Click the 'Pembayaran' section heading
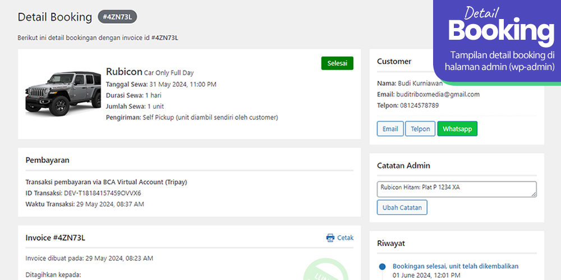Image resolution: width=561 pixels, height=280 pixels. pyautogui.click(x=47, y=160)
